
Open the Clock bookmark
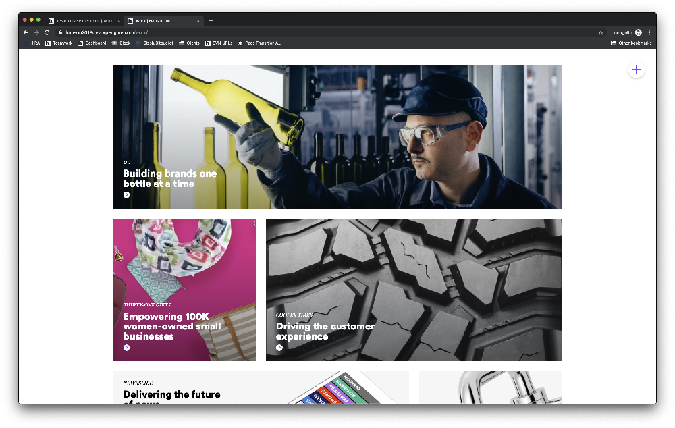[x=121, y=43]
